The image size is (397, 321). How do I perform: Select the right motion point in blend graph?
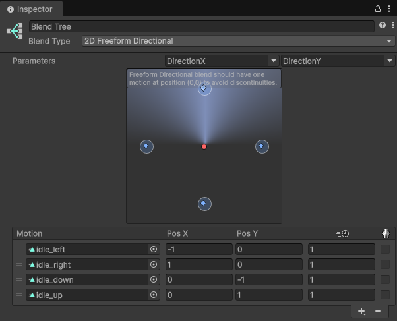[x=262, y=146]
